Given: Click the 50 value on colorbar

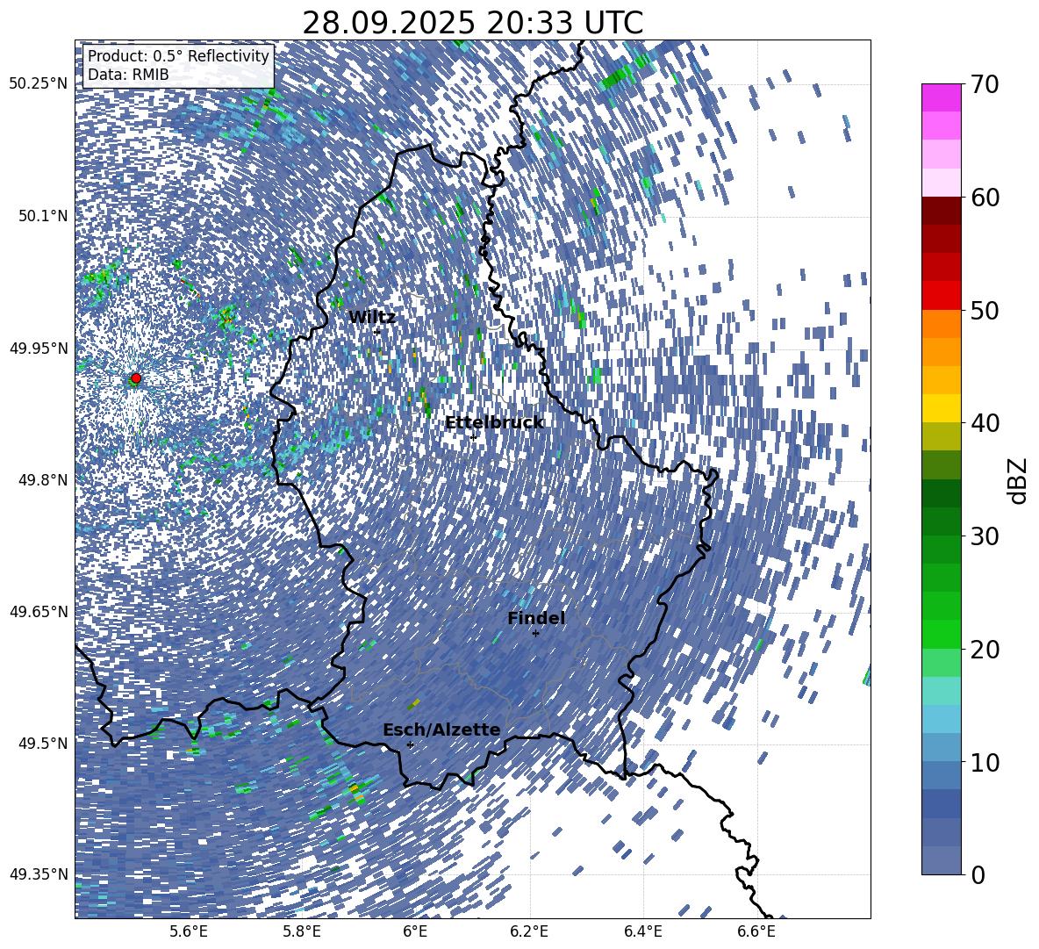Looking at the screenshot, I should pos(985,311).
